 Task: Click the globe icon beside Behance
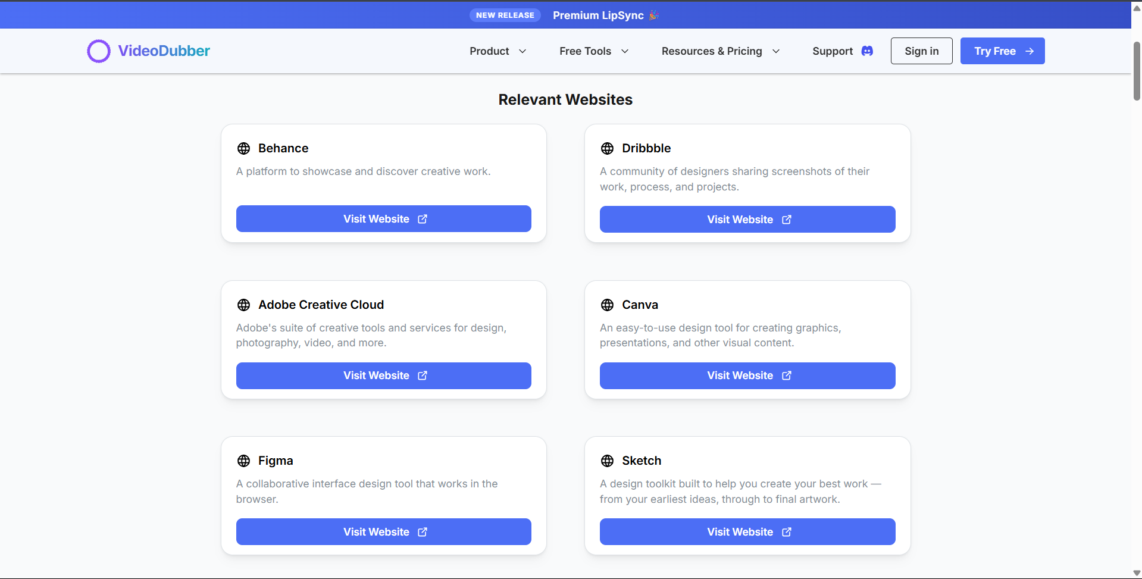(243, 148)
